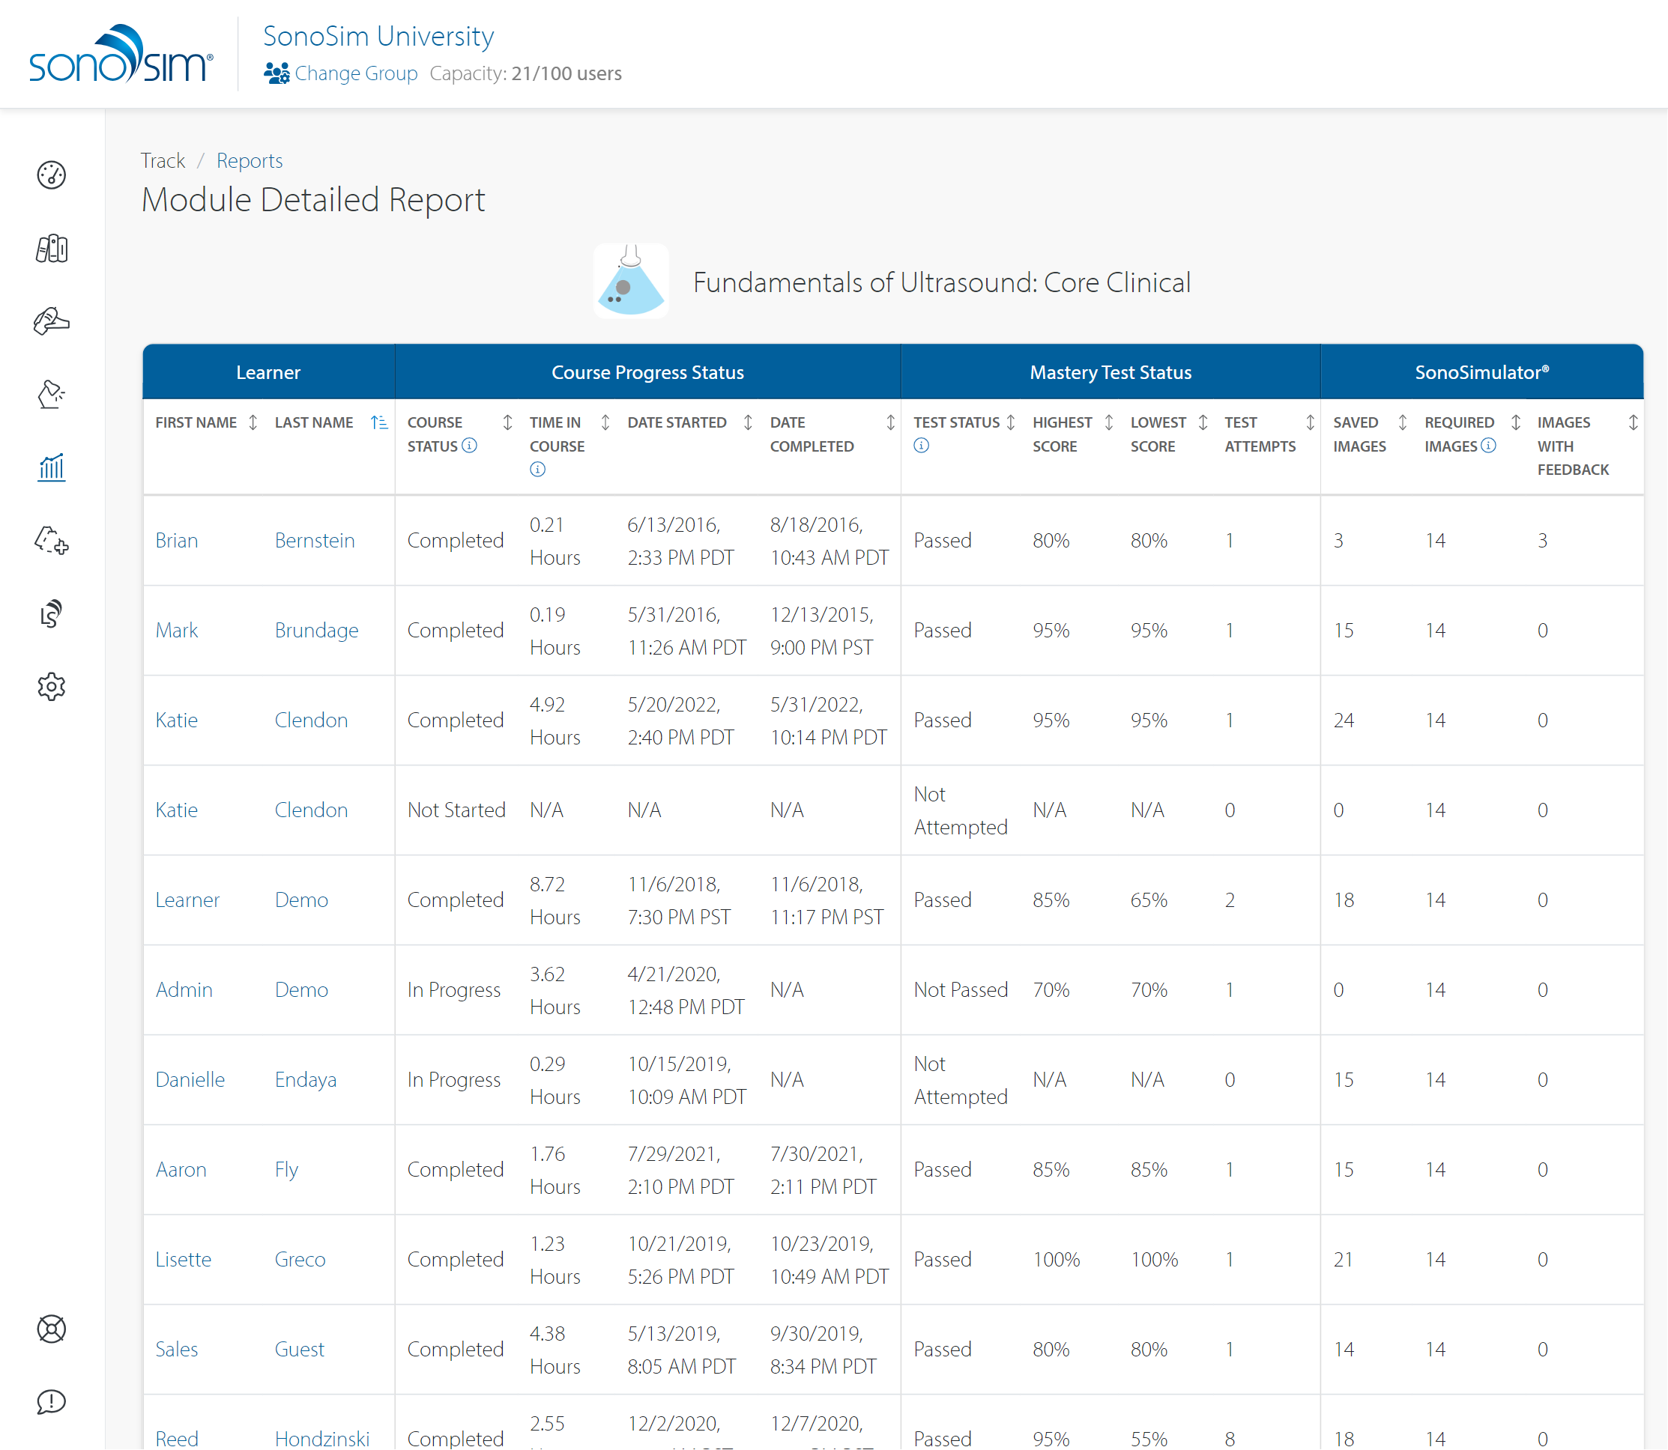Click the Mastery Test Status group header
The width and height of the screenshot is (1668, 1450).
pos(1111,372)
